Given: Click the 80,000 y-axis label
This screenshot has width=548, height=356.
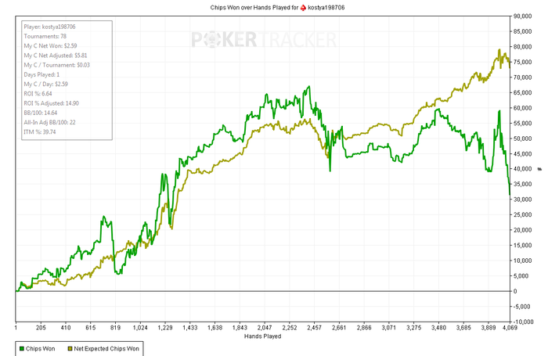Looking at the screenshot, I should tap(522, 47).
